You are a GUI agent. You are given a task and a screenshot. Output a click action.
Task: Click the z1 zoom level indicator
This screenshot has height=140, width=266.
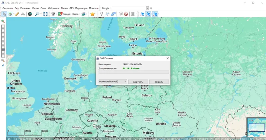(3, 65)
